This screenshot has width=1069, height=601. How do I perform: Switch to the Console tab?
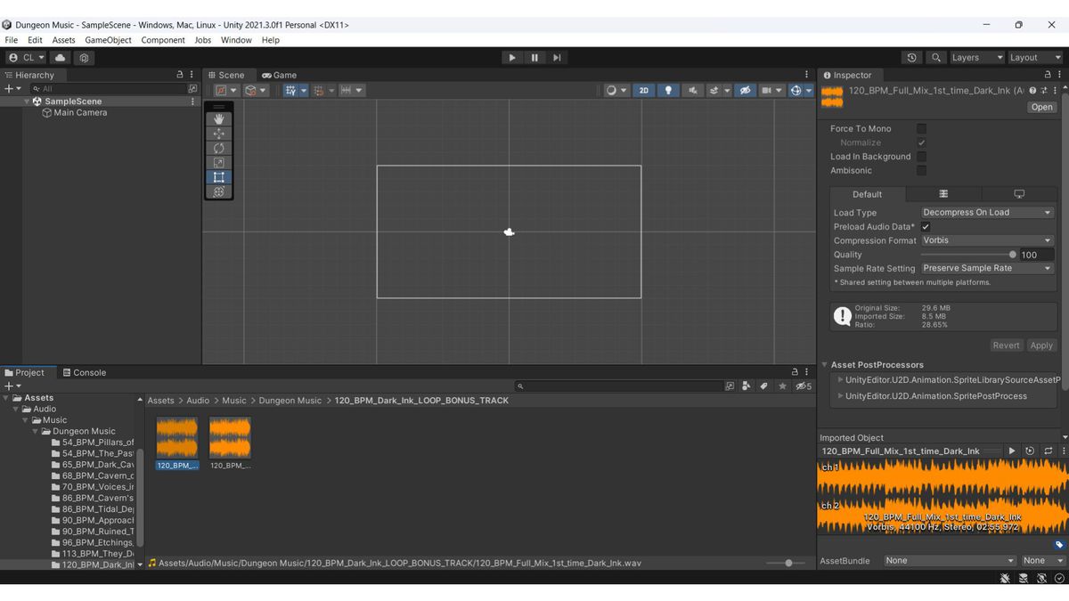click(85, 373)
